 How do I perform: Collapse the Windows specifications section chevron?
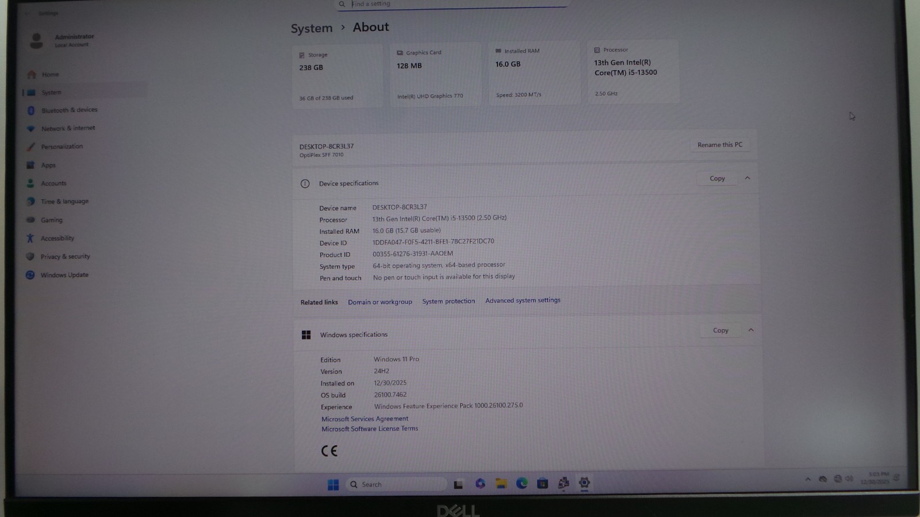[x=750, y=330]
